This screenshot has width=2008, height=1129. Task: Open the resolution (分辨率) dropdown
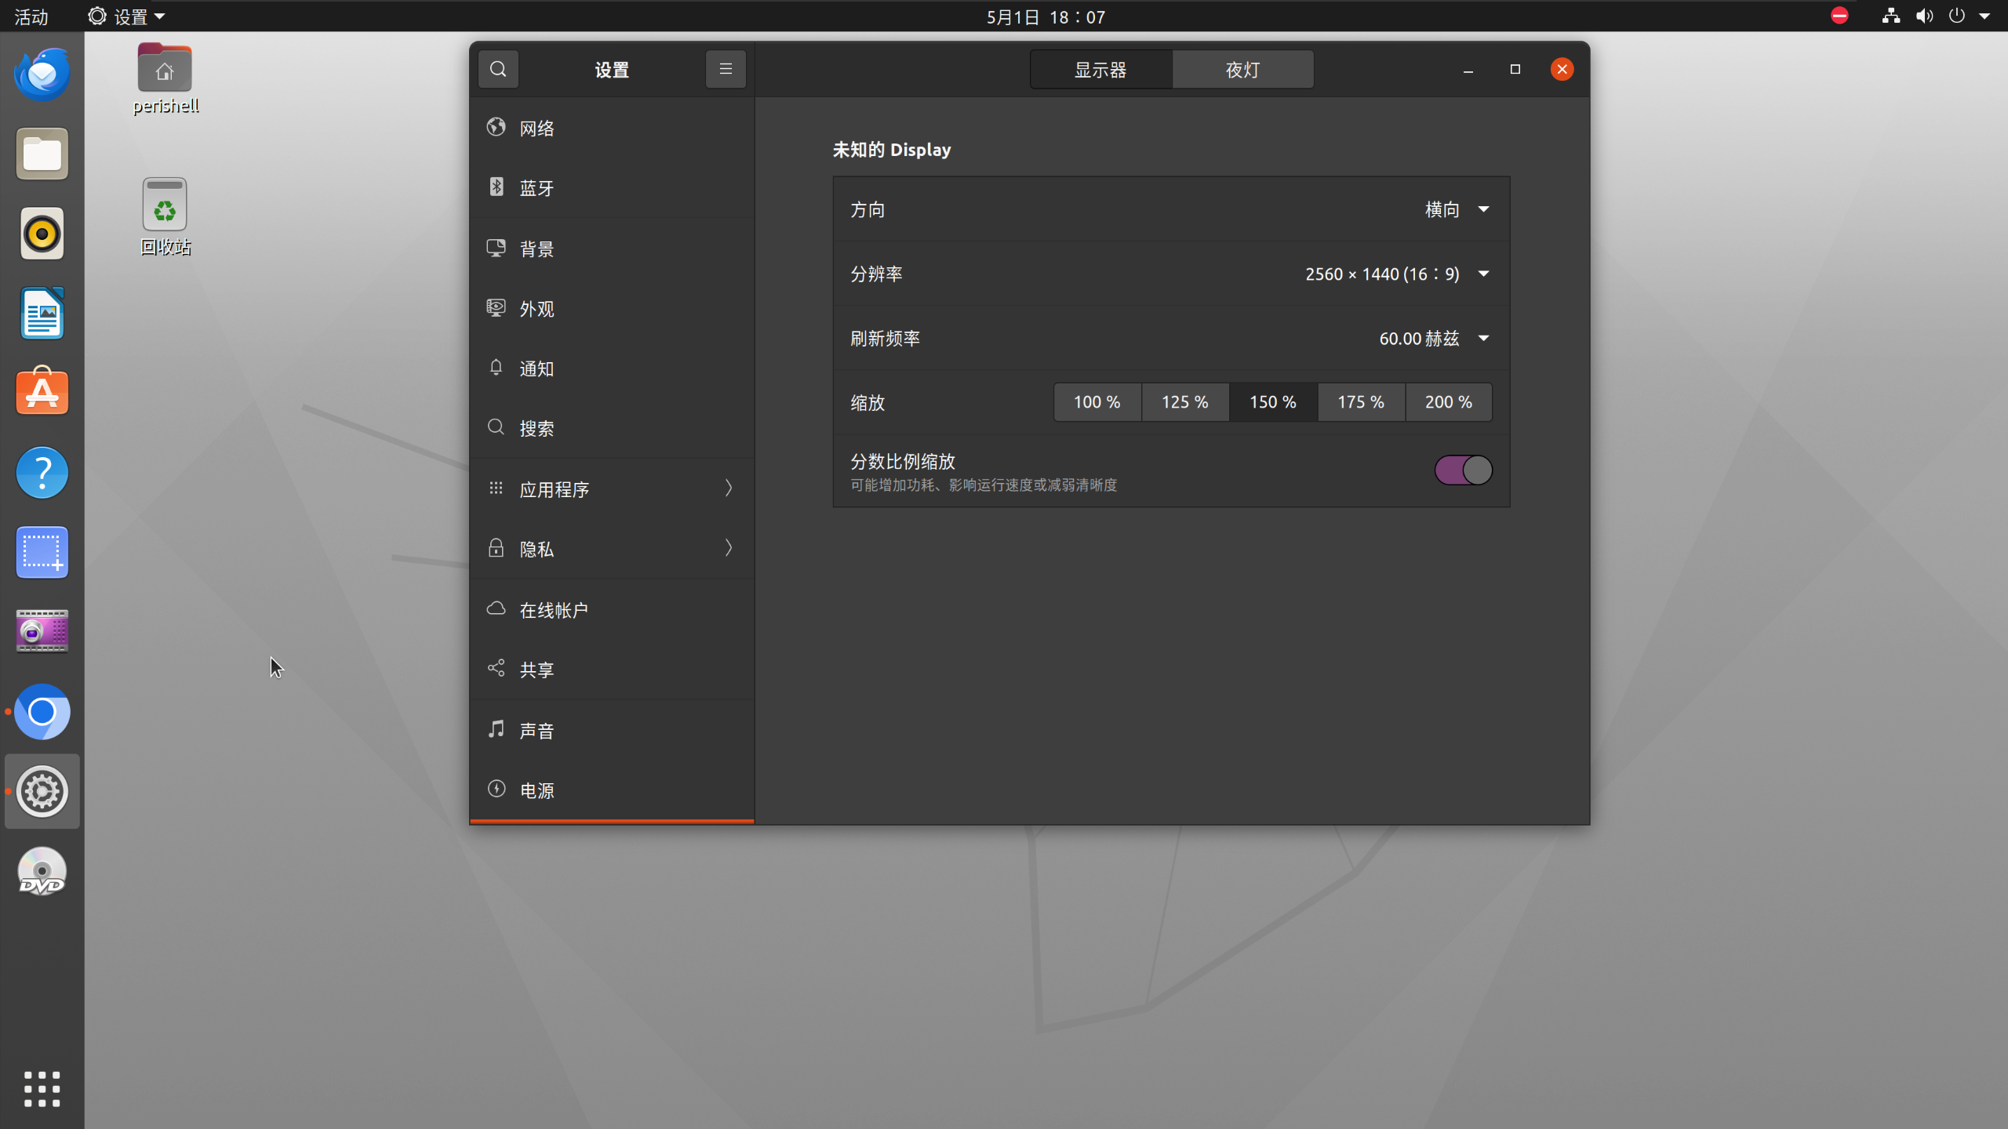(1396, 274)
